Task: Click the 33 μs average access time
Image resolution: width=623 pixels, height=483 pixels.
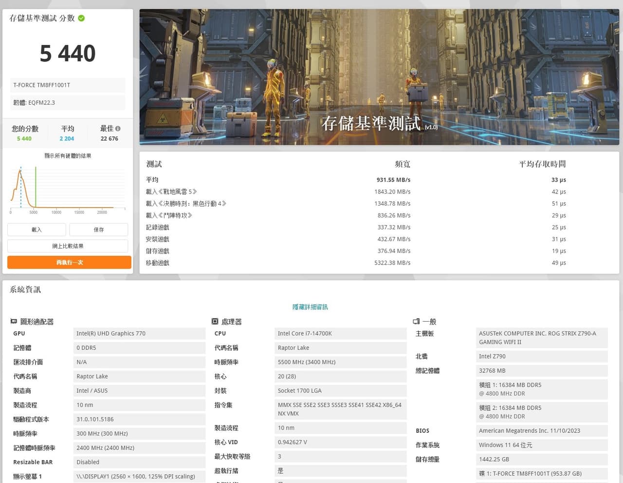Action: pyautogui.click(x=559, y=180)
